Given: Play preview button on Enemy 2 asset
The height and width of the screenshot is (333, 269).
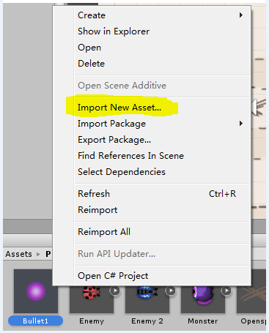Looking at the screenshot, I should tap(171, 291).
